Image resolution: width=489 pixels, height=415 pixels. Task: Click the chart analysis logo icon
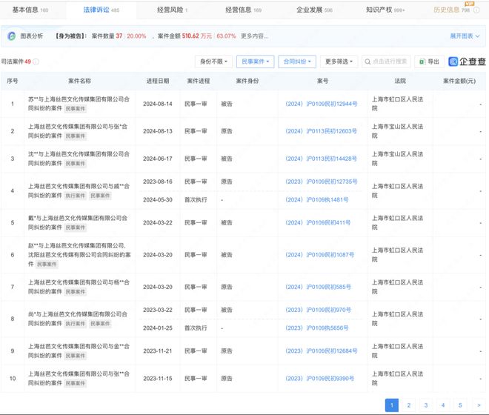(12, 36)
